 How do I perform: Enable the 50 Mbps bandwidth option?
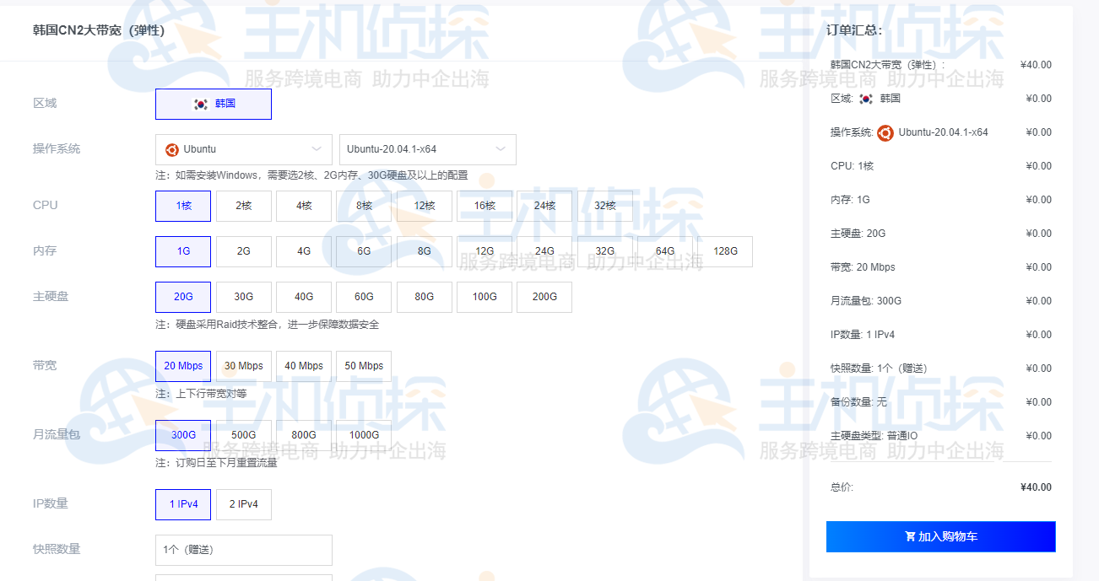364,365
